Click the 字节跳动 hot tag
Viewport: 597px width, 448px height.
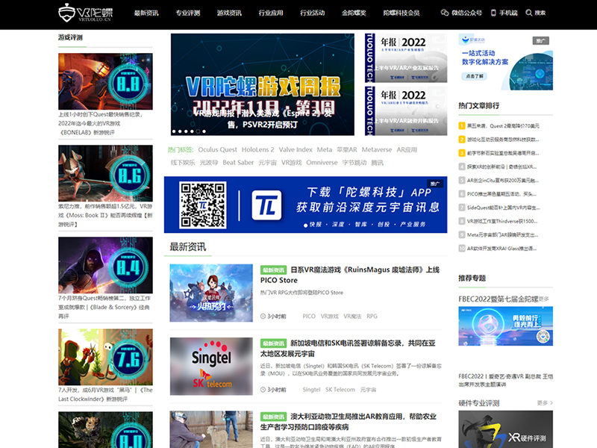[354, 163]
